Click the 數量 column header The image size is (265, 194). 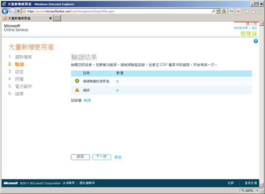120,73
